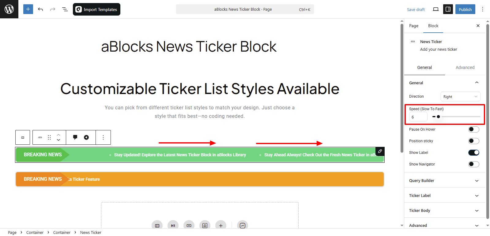This screenshot has height=236, width=490.
Task: Click the News Ticker breadcrumb
Action: (91, 232)
